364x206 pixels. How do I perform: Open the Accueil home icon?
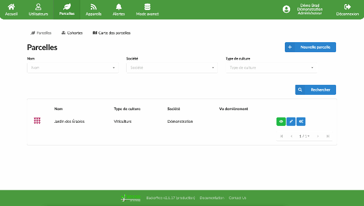coord(11,7)
